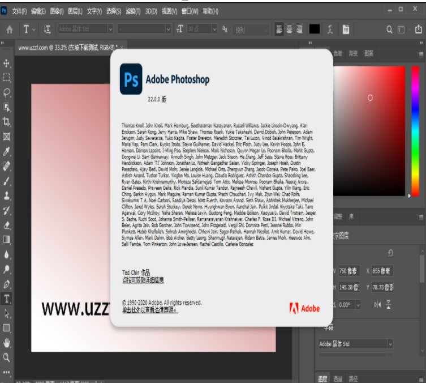Select the Zoom tool

(x=7, y=358)
